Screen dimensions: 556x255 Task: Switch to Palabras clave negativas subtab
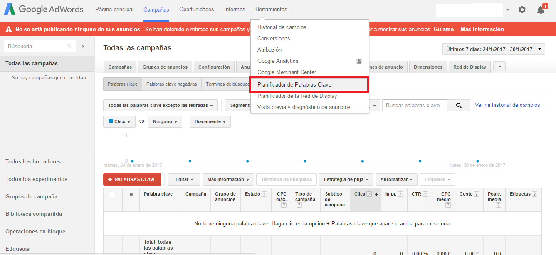(x=172, y=84)
